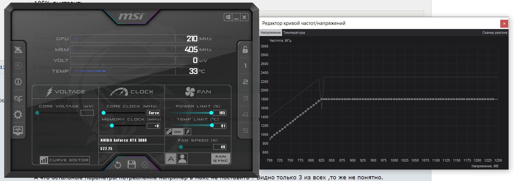Switch to Напряжение tab in curve editor
Image resolution: width=514 pixels, height=181 pixels.
pos(271,33)
